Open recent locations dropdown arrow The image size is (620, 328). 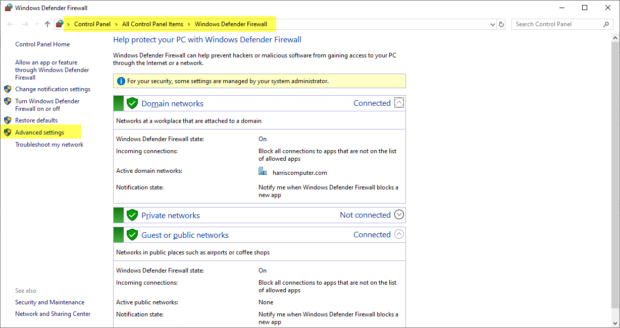click(37, 24)
